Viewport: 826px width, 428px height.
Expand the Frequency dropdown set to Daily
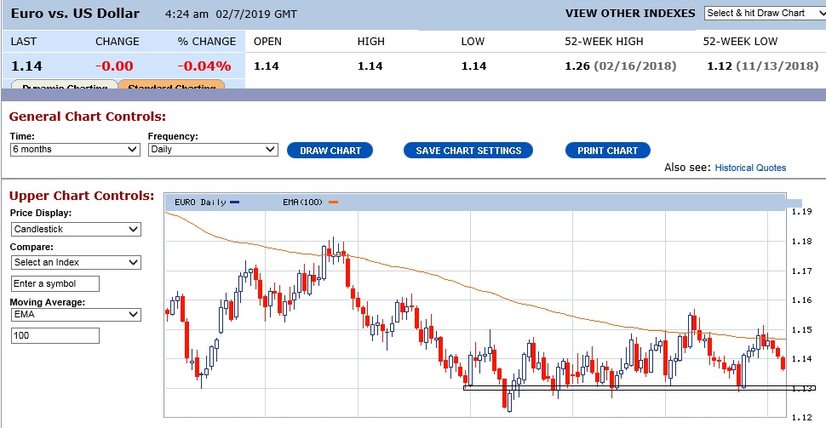pos(213,150)
